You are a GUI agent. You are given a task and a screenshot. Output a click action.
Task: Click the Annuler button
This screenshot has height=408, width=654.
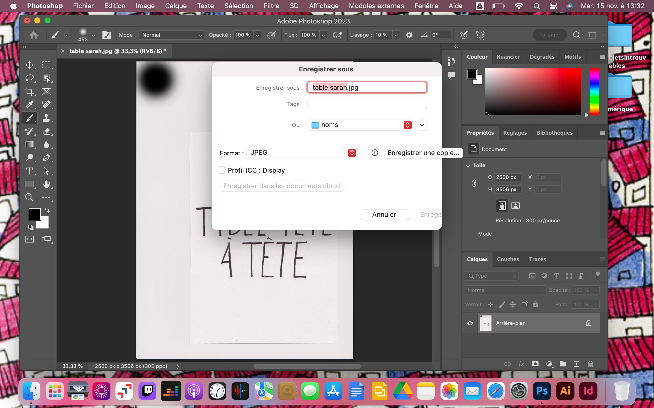point(384,214)
